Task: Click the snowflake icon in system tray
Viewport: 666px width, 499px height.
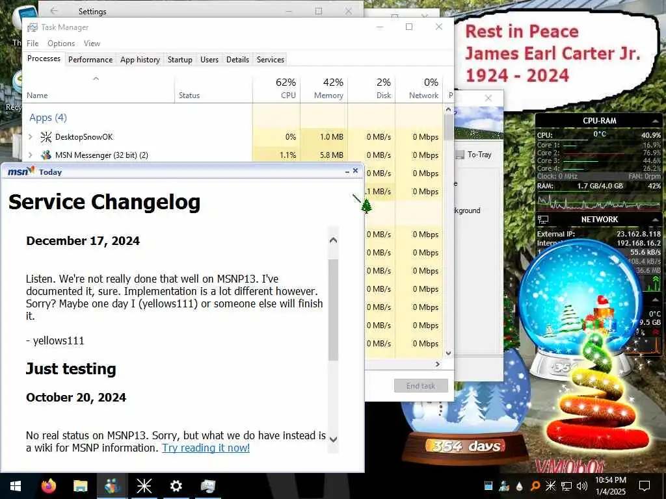Action: tap(550, 486)
